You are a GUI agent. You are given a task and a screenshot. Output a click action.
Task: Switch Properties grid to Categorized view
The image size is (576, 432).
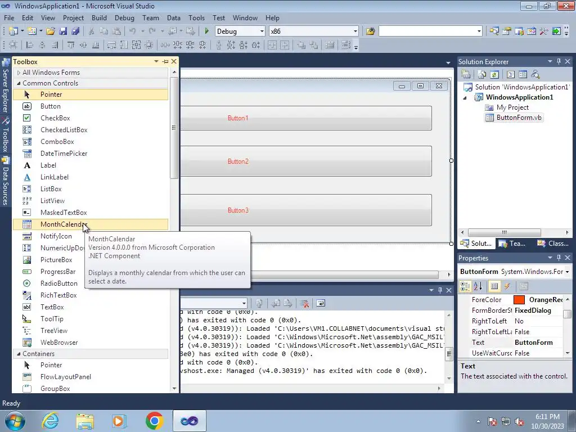465,286
